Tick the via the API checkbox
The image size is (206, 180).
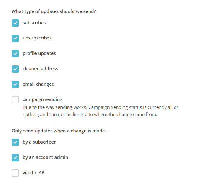tap(15, 173)
